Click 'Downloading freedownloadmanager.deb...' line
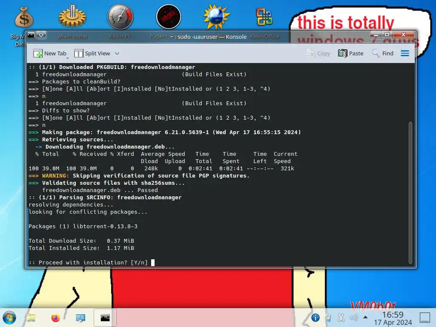 point(105,147)
